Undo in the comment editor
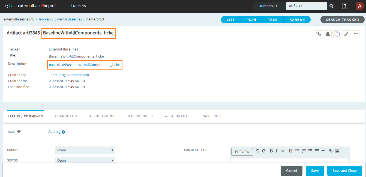 click(258, 151)
